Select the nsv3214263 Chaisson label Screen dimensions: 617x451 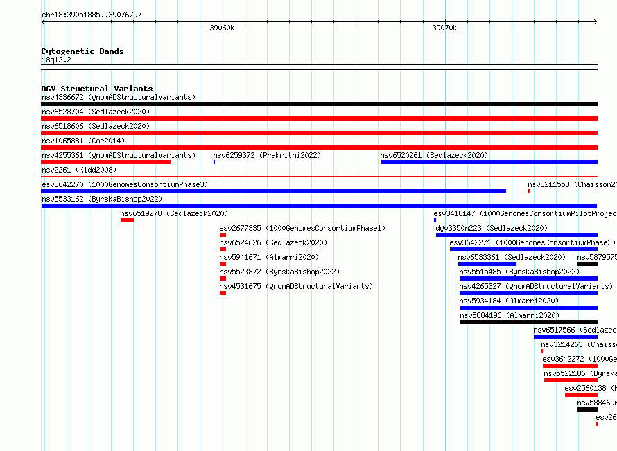point(579,344)
